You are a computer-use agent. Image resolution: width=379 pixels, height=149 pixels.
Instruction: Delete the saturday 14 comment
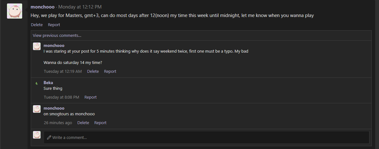[93, 72]
